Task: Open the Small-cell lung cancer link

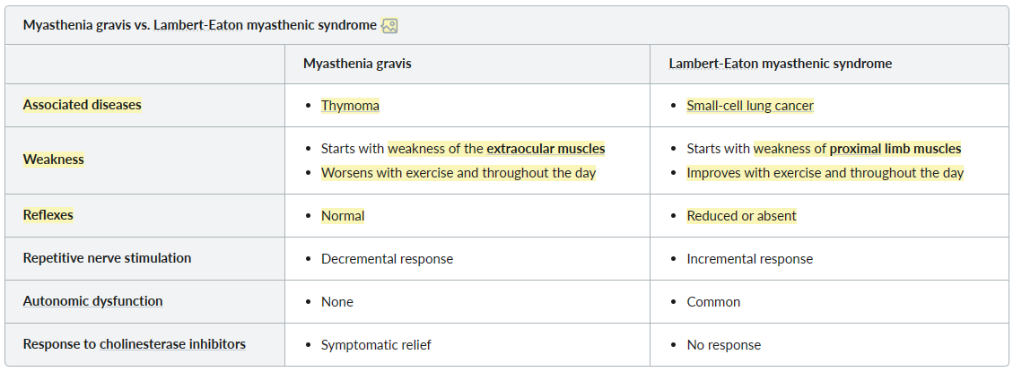Action: pyautogui.click(x=750, y=105)
